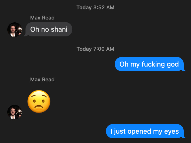Select the gray "Oh no shani" bubble
191x143 pixels.
pyautogui.click(x=49, y=29)
